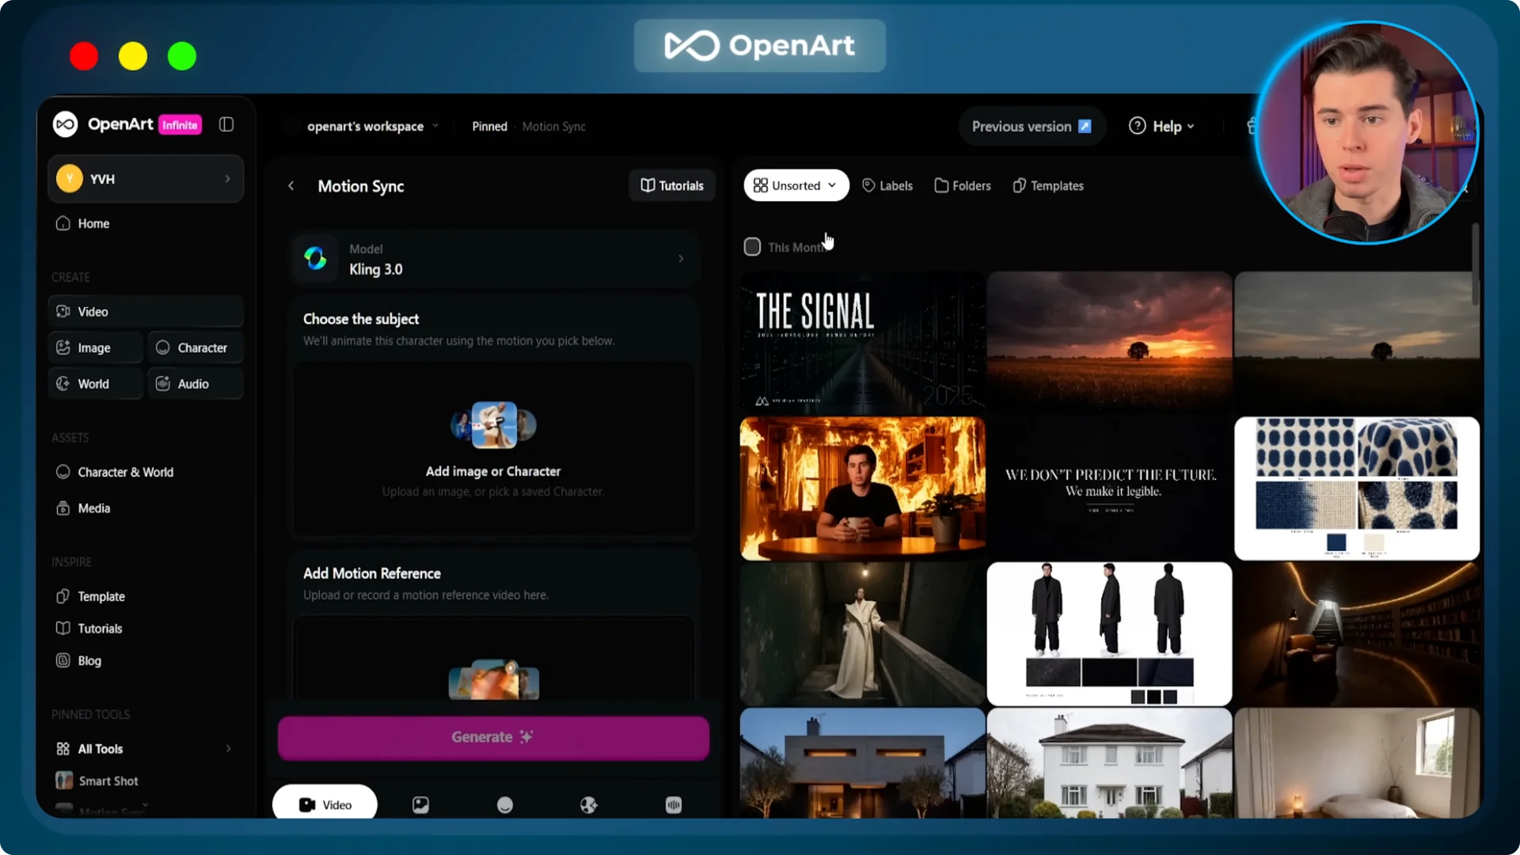Open modern dark house thumbnail

[862, 763]
